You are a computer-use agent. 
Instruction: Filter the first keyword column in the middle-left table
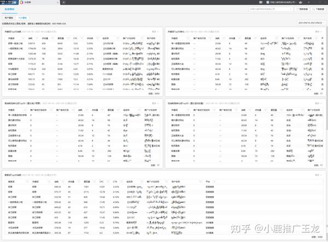(25, 110)
